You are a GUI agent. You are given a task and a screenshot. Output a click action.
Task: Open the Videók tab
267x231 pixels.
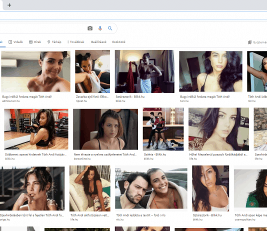pos(15,42)
